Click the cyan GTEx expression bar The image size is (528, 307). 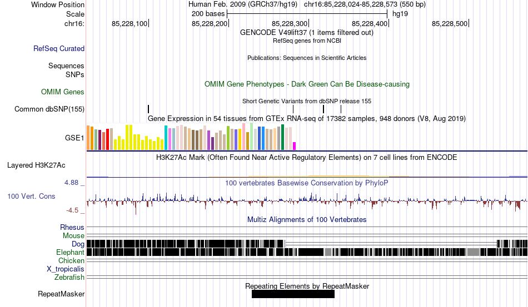tap(166, 138)
